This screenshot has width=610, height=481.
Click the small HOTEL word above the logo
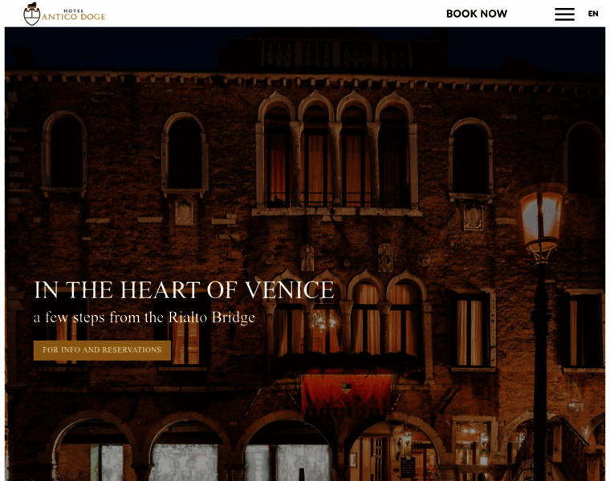73,10
